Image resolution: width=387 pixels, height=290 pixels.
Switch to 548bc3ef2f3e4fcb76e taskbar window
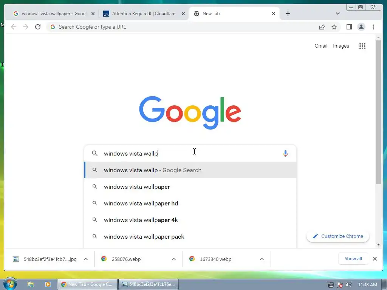[148, 284]
